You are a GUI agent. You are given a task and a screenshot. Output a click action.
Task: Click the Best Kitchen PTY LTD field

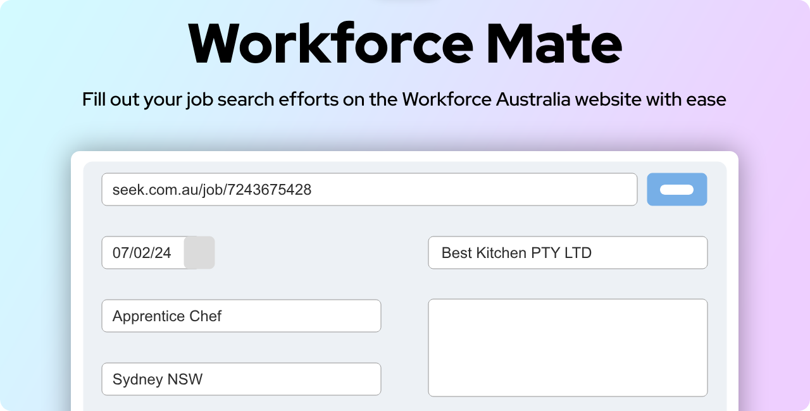568,252
